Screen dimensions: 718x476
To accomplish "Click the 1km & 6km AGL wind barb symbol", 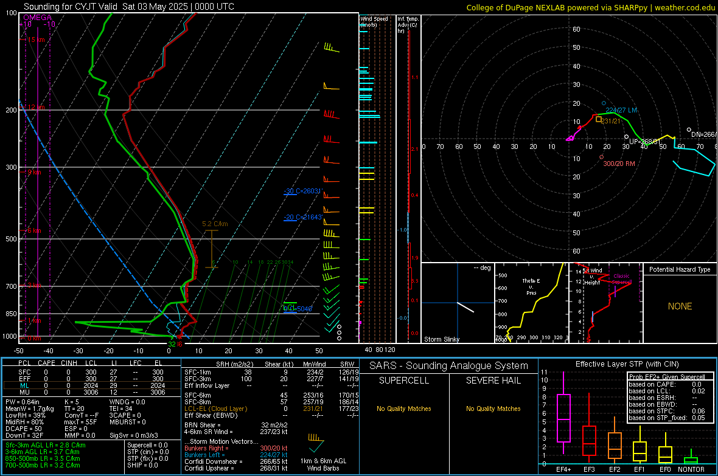I will (x=316, y=443).
